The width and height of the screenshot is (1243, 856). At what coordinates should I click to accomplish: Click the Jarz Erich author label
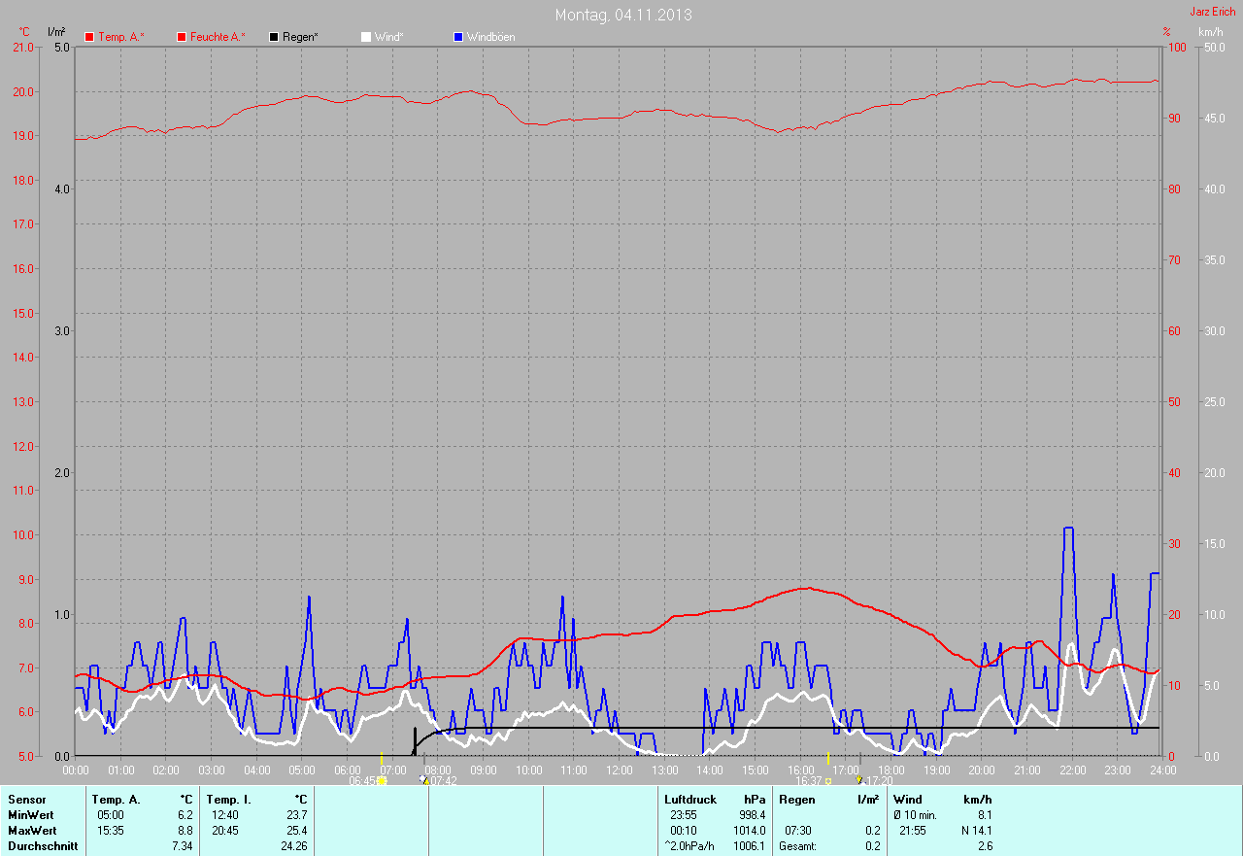point(1212,12)
